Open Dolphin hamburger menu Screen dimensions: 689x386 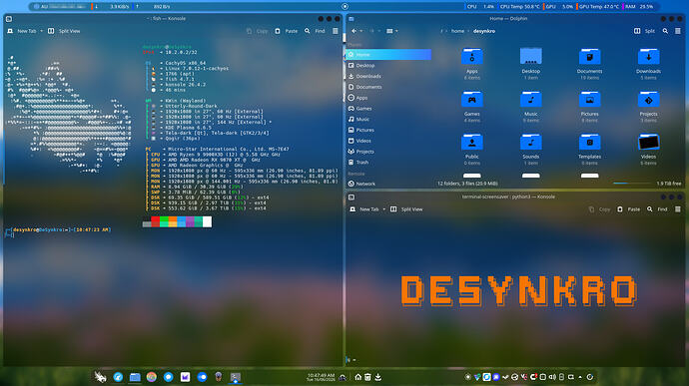pyautogui.click(x=678, y=31)
